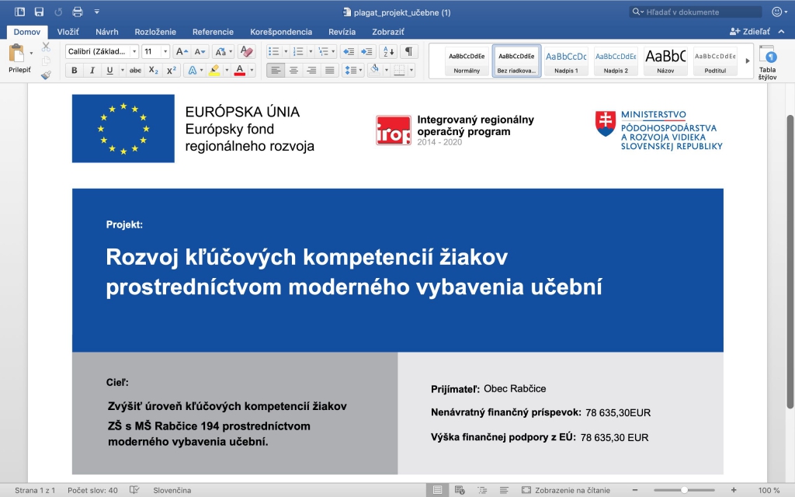Screen dimensions: 795x497
Task: Click the text highlight marker icon
Action: [x=214, y=70]
